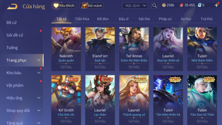The width and height of the screenshot is (222, 125).
Task: Open Yêu thích heart favorites
Action: click(64, 6)
